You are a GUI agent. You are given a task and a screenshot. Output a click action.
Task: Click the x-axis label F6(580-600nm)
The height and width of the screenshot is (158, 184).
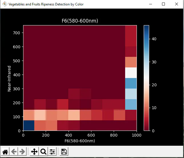80,141
